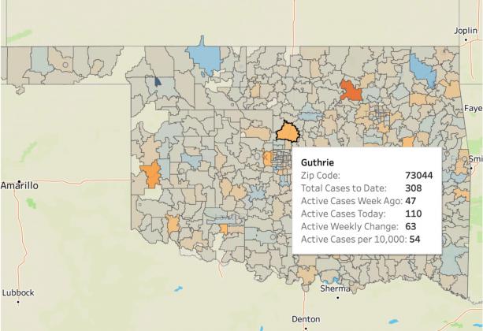Click the 'Active Cases Today:' label
Viewport: 483px width, 331px height.
point(344,214)
